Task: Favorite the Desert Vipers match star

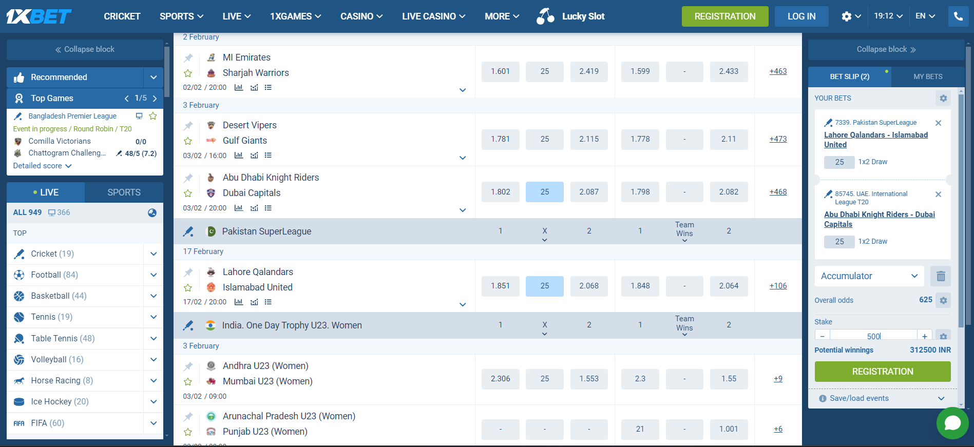Action: pyautogui.click(x=188, y=141)
